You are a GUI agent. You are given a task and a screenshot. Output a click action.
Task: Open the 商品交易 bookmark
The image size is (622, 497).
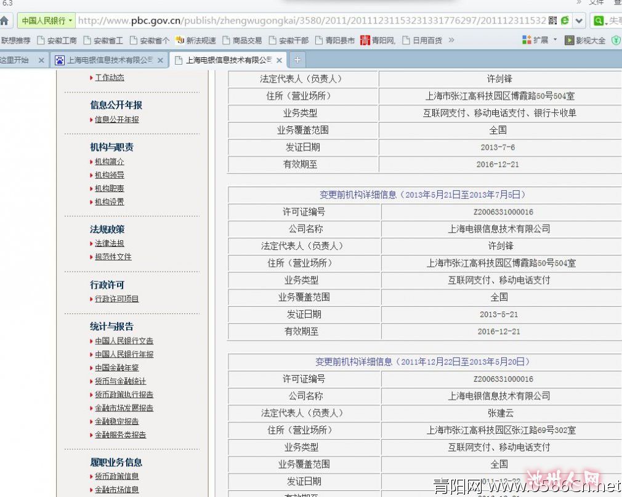(x=243, y=41)
